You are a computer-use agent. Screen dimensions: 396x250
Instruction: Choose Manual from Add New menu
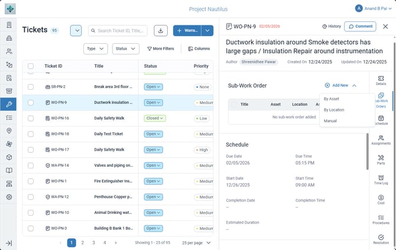click(330, 121)
